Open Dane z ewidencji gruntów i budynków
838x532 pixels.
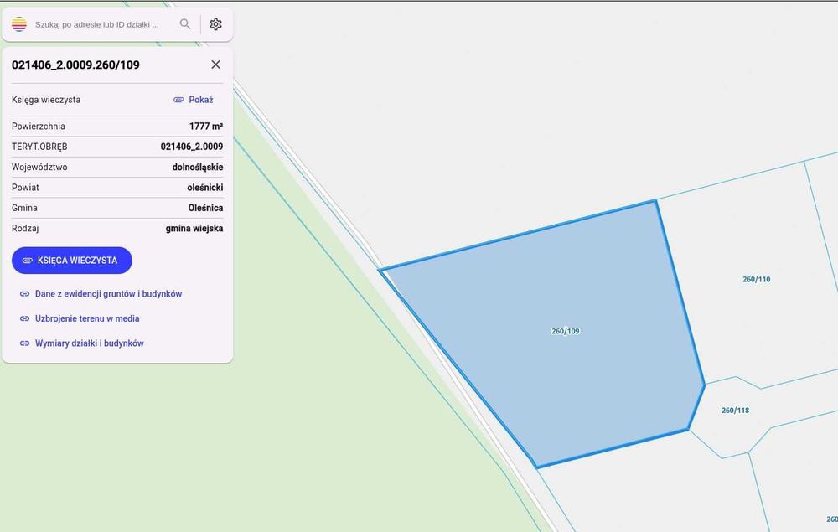(x=108, y=294)
